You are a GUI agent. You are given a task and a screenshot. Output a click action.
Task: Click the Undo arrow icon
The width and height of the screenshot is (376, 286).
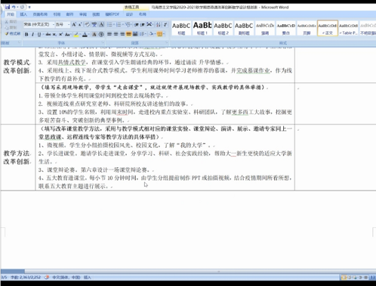[14, 7]
